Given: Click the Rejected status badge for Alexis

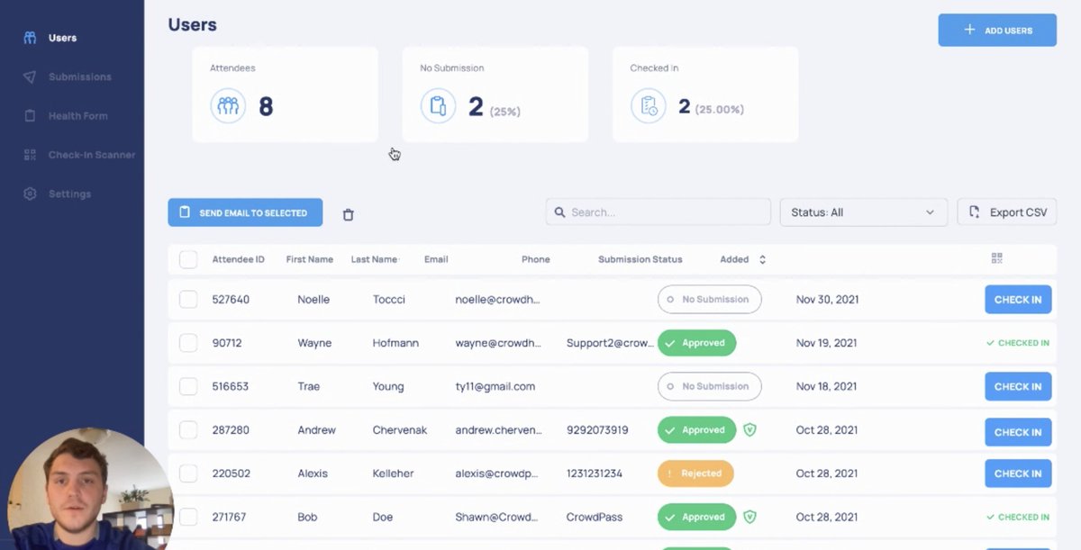Looking at the screenshot, I should (695, 473).
